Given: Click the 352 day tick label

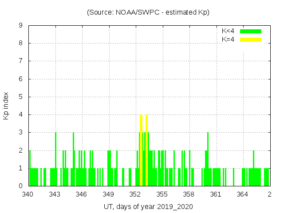Looking at the screenshot, I should (135, 194).
